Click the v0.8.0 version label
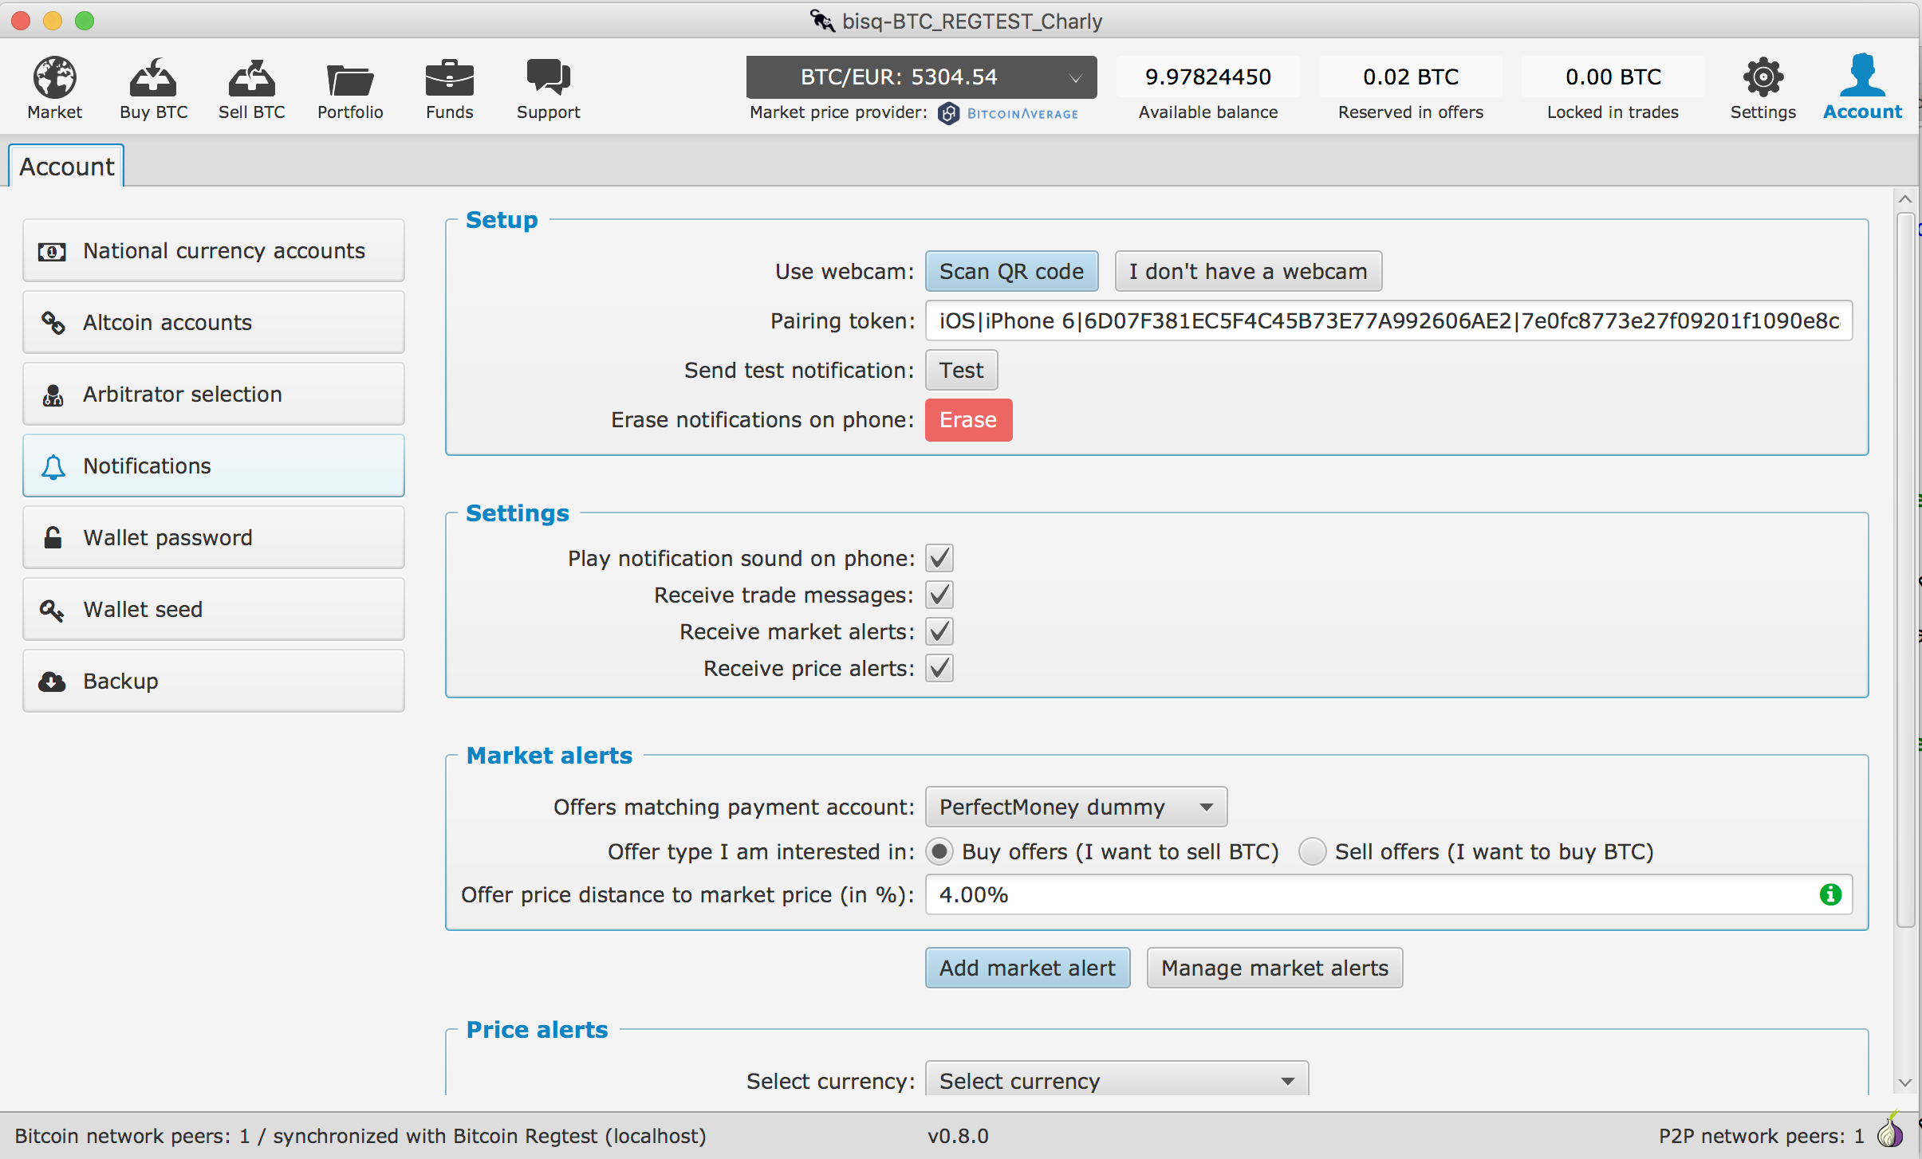1922x1159 pixels. tap(958, 1135)
